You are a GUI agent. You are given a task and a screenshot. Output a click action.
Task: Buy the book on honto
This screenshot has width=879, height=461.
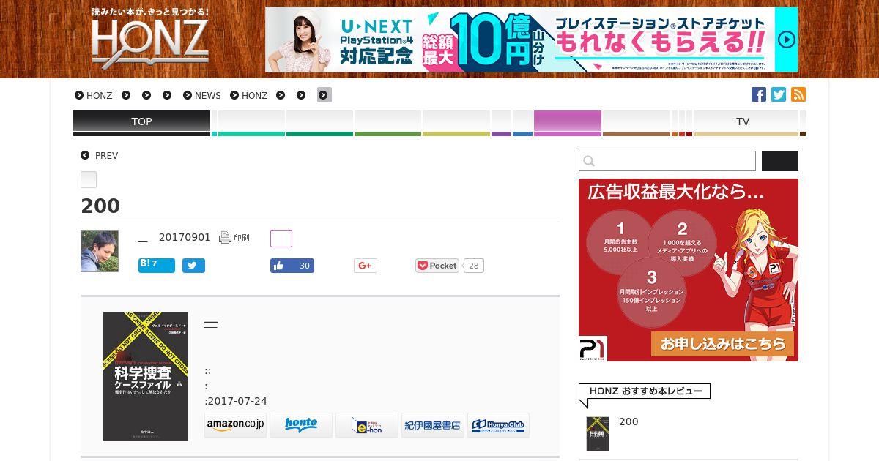(301, 425)
